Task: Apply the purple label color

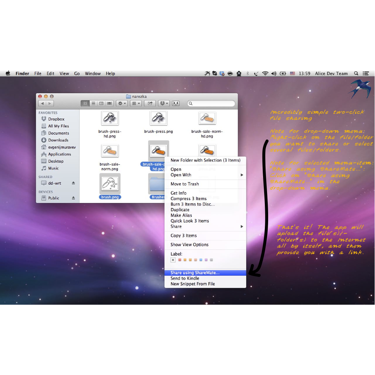Action: pyautogui.click(x=206, y=260)
